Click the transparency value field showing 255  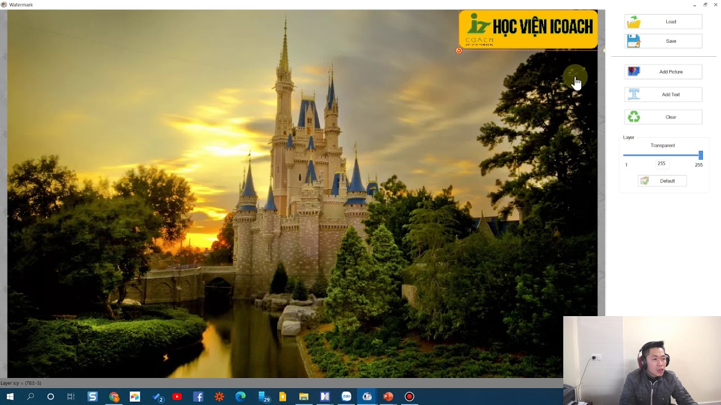[x=661, y=164]
